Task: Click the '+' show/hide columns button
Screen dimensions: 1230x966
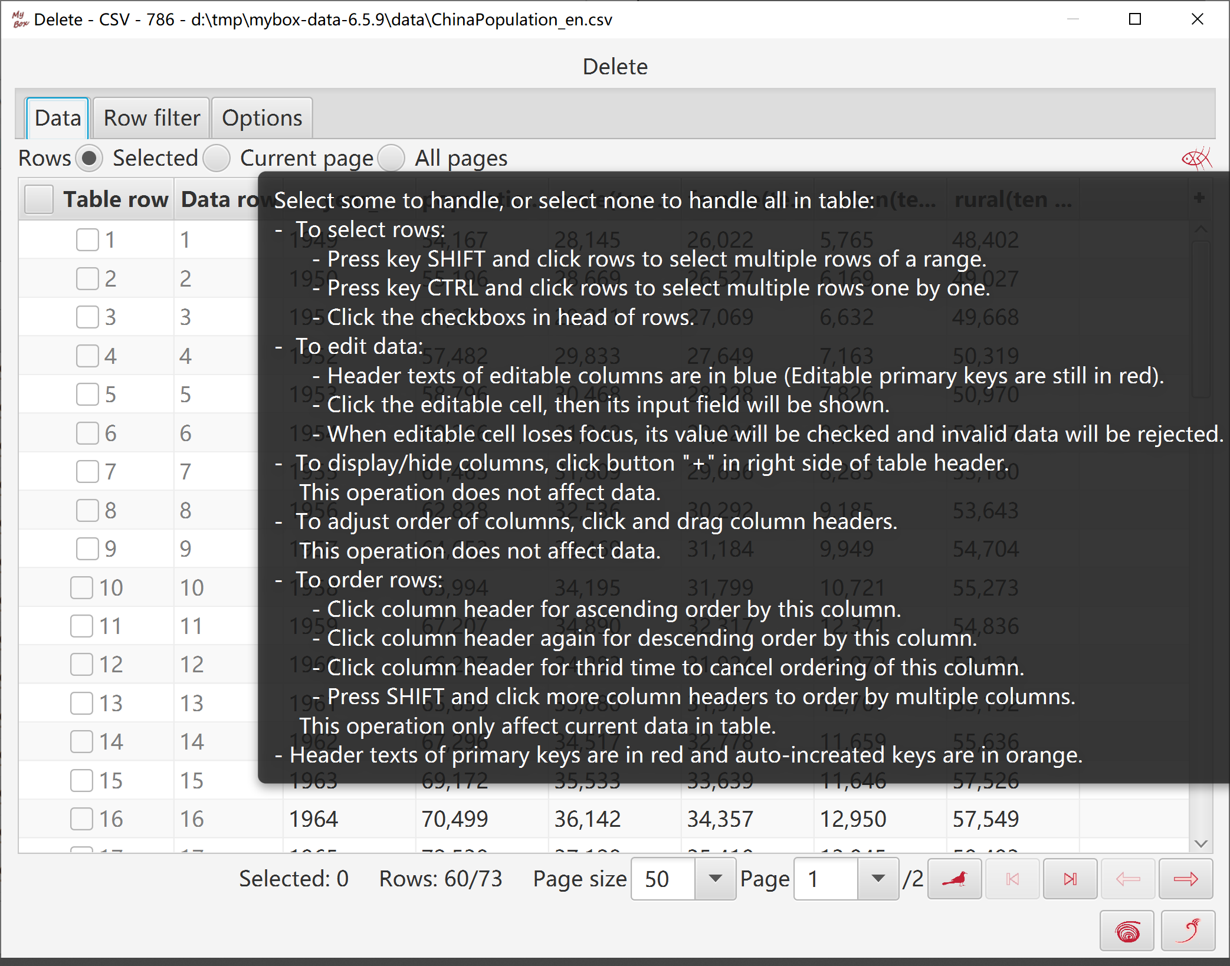Action: (x=1199, y=198)
